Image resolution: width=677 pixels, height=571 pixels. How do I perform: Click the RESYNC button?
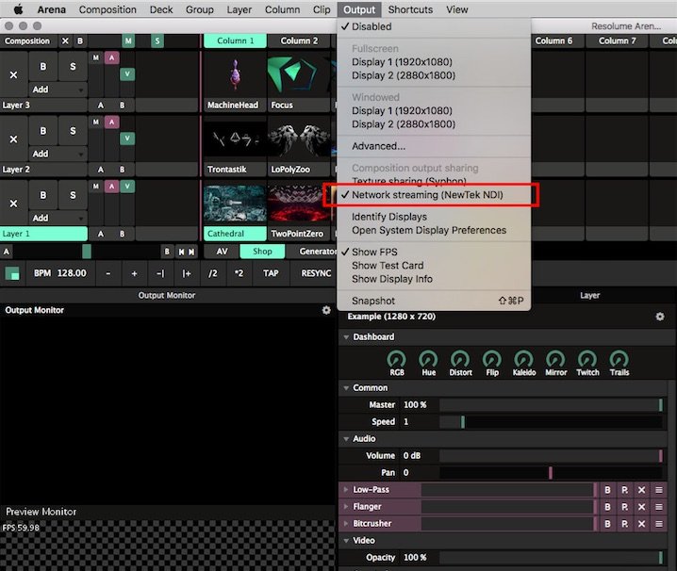[316, 273]
